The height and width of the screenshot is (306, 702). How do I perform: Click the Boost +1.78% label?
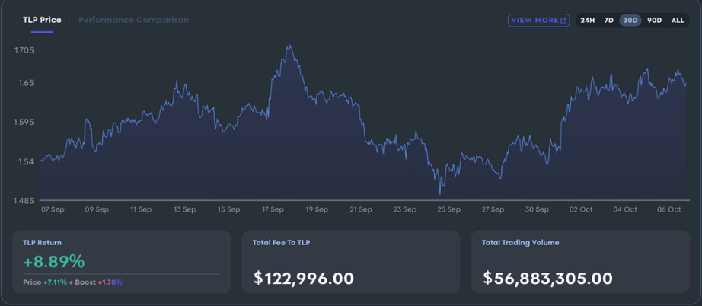point(104,282)
